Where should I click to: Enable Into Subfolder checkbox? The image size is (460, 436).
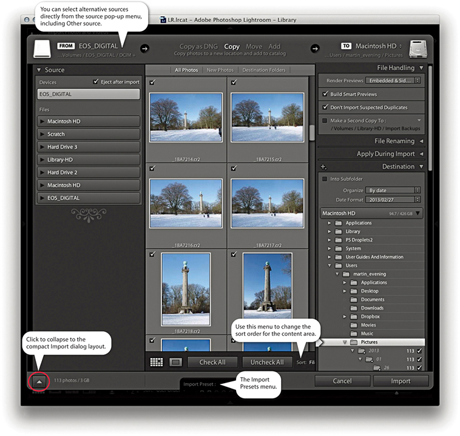(325, 179)
